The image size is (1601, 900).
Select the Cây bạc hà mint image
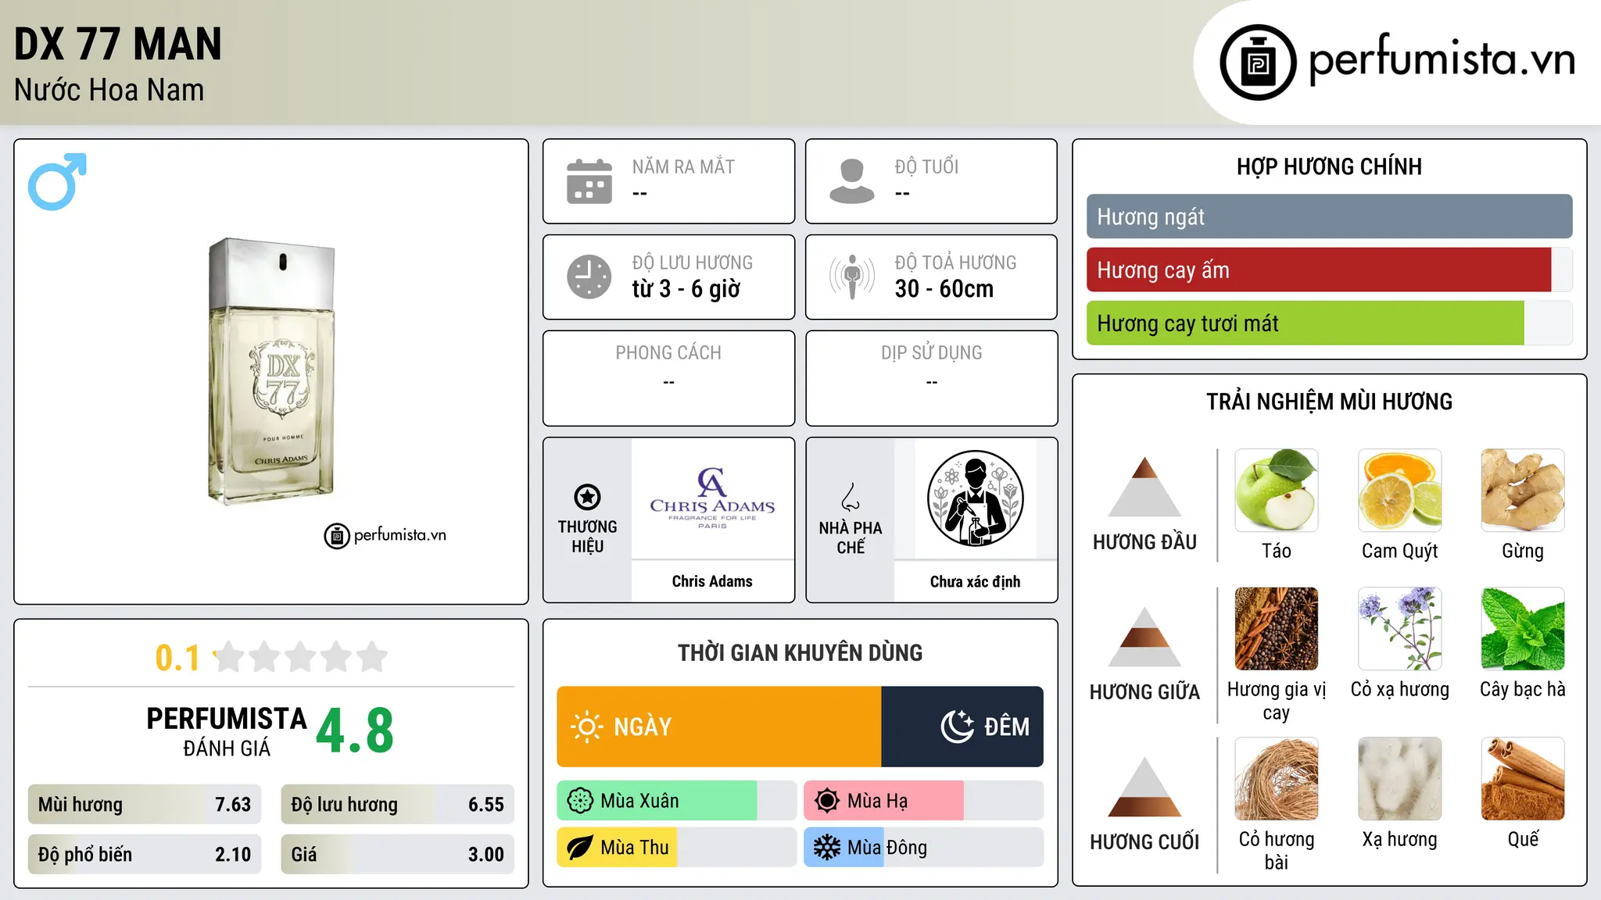(1523, 629)
